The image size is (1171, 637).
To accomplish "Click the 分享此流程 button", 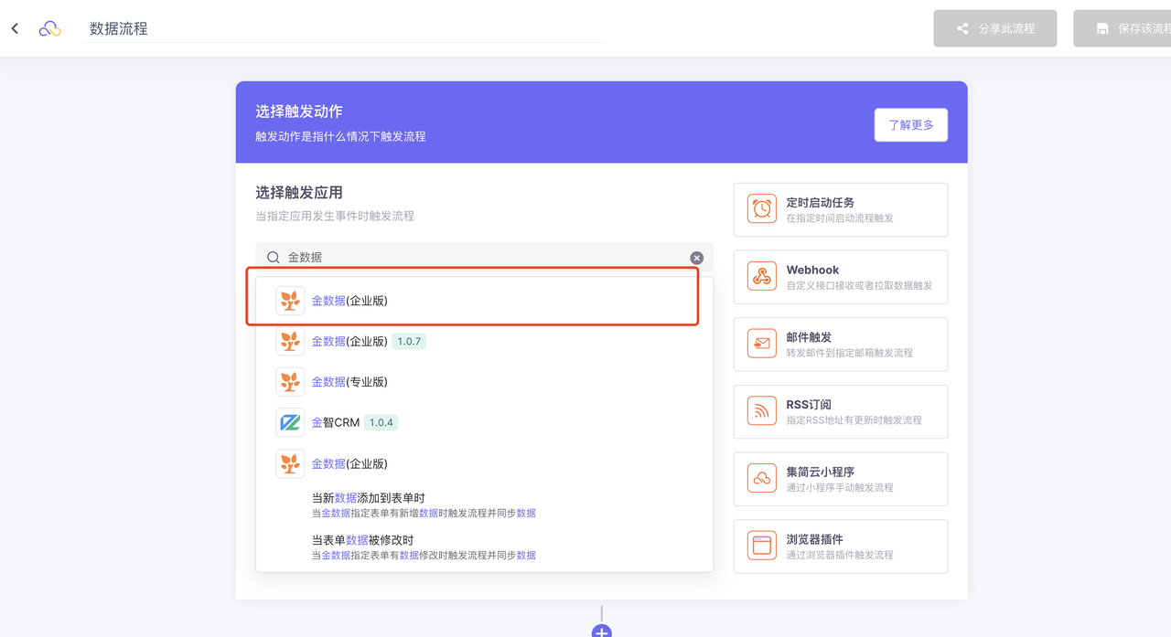I will (995, 28).
